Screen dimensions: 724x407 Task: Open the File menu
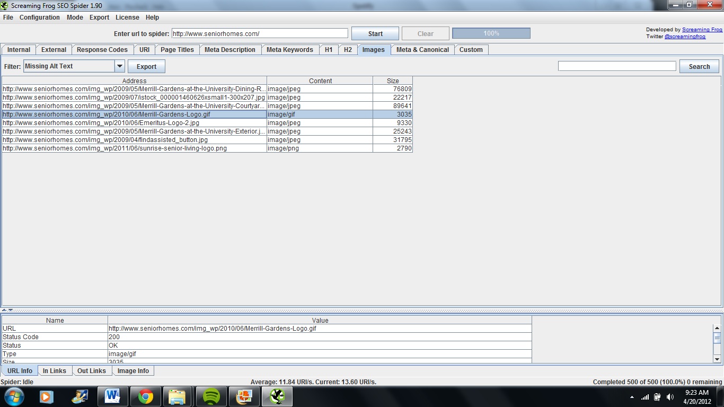click(x=8, y=17)
